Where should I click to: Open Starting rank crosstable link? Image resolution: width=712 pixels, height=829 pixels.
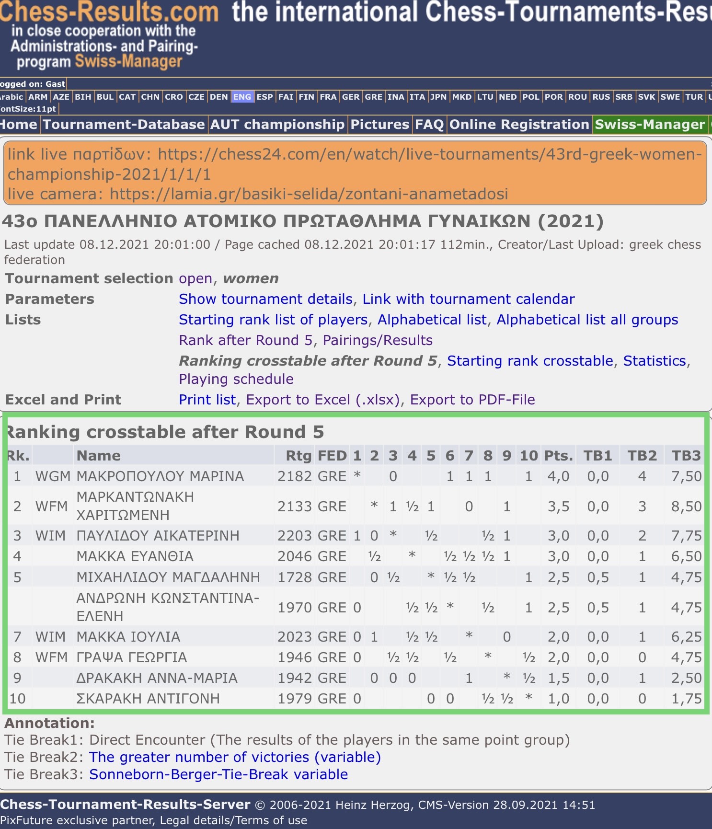[530, 361]
